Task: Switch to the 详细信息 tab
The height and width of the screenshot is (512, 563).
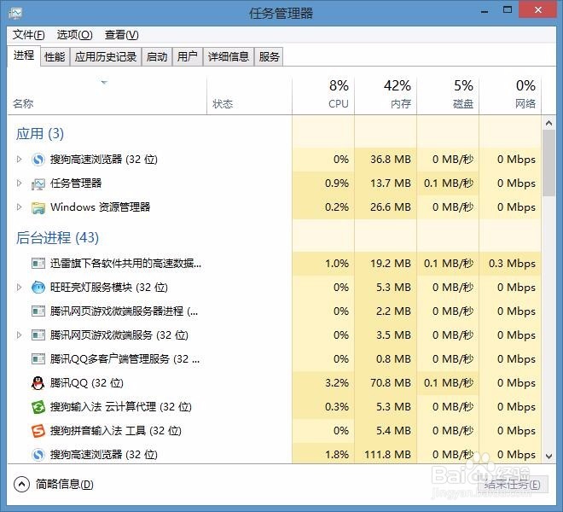Action: tap(229, 57)
